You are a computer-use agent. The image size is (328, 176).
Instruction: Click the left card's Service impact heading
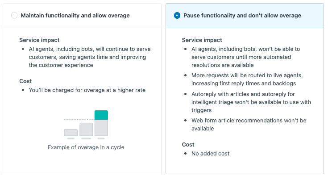pos(39,40)
